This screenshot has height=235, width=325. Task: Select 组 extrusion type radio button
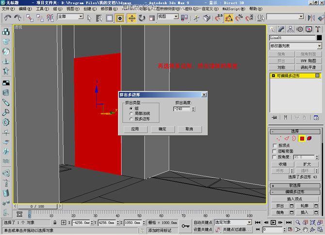click(131, 108)
